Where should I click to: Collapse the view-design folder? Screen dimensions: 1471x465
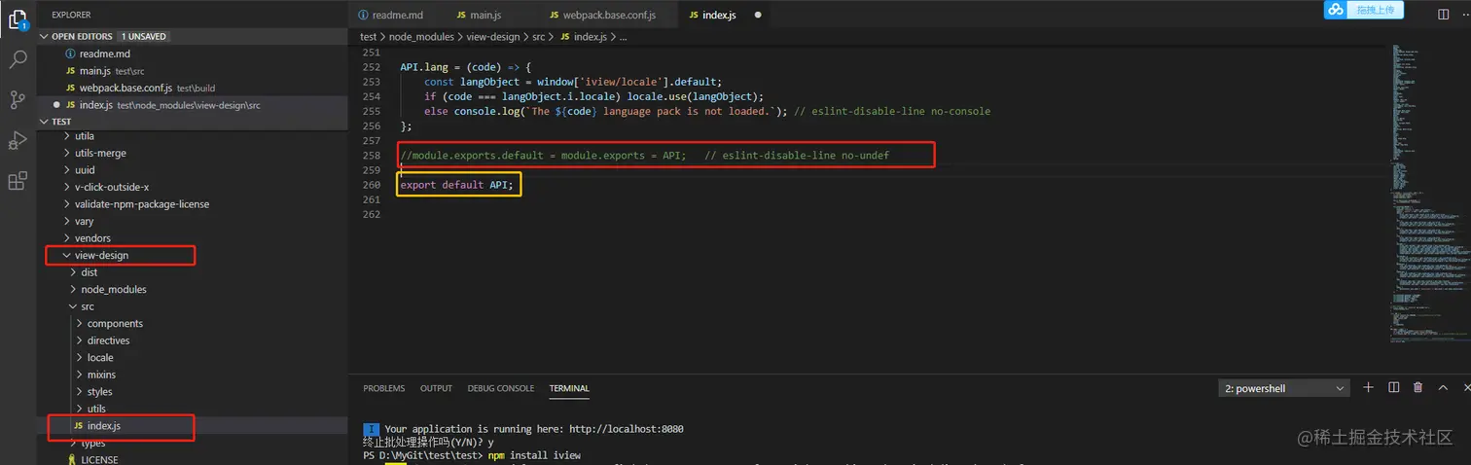coord(66,255)
